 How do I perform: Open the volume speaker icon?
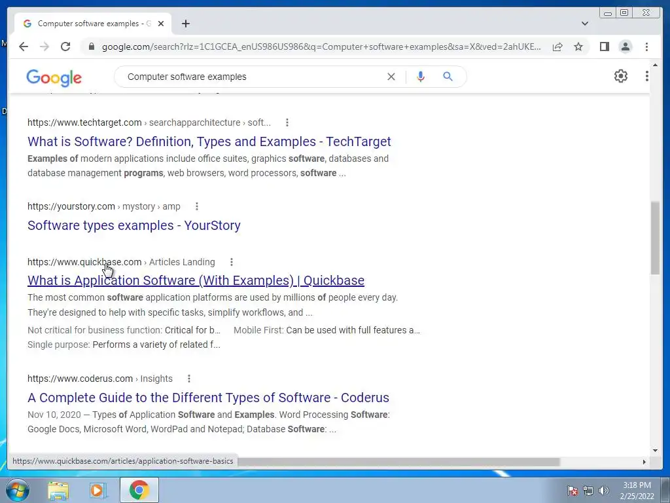[604, 491]
